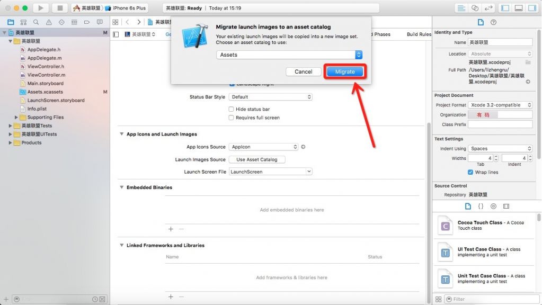Open the Find navigator
The width and height of the screenshot is (542, 305).
pyautogui.click(x=36, y=22)
